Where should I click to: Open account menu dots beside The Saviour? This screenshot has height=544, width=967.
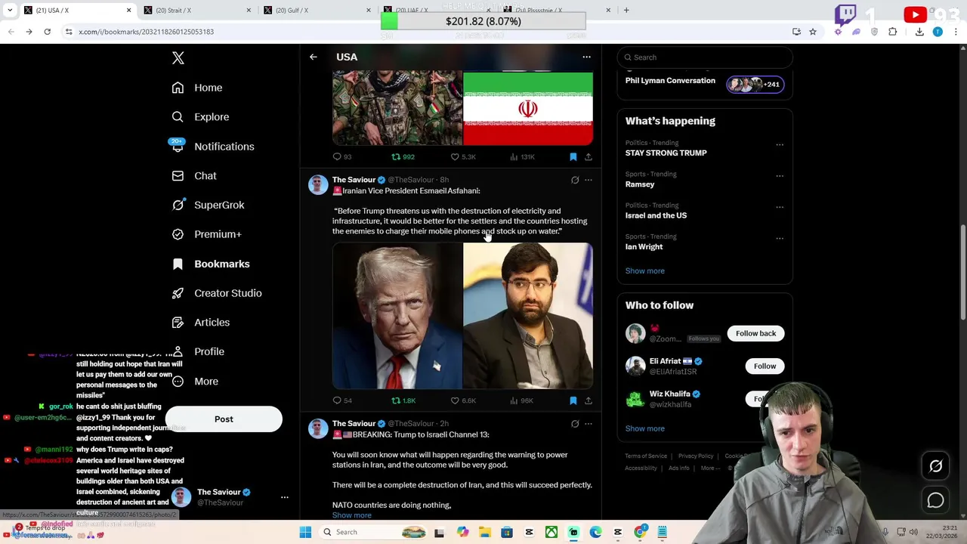click(x=285, y=497)
